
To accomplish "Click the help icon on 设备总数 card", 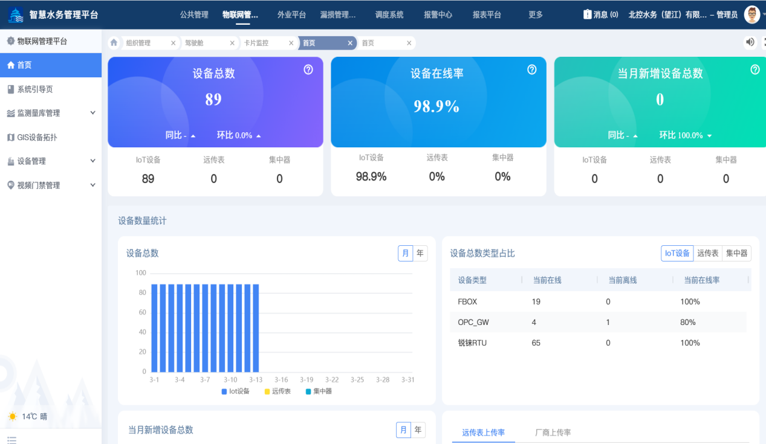I will pos(308,69).
